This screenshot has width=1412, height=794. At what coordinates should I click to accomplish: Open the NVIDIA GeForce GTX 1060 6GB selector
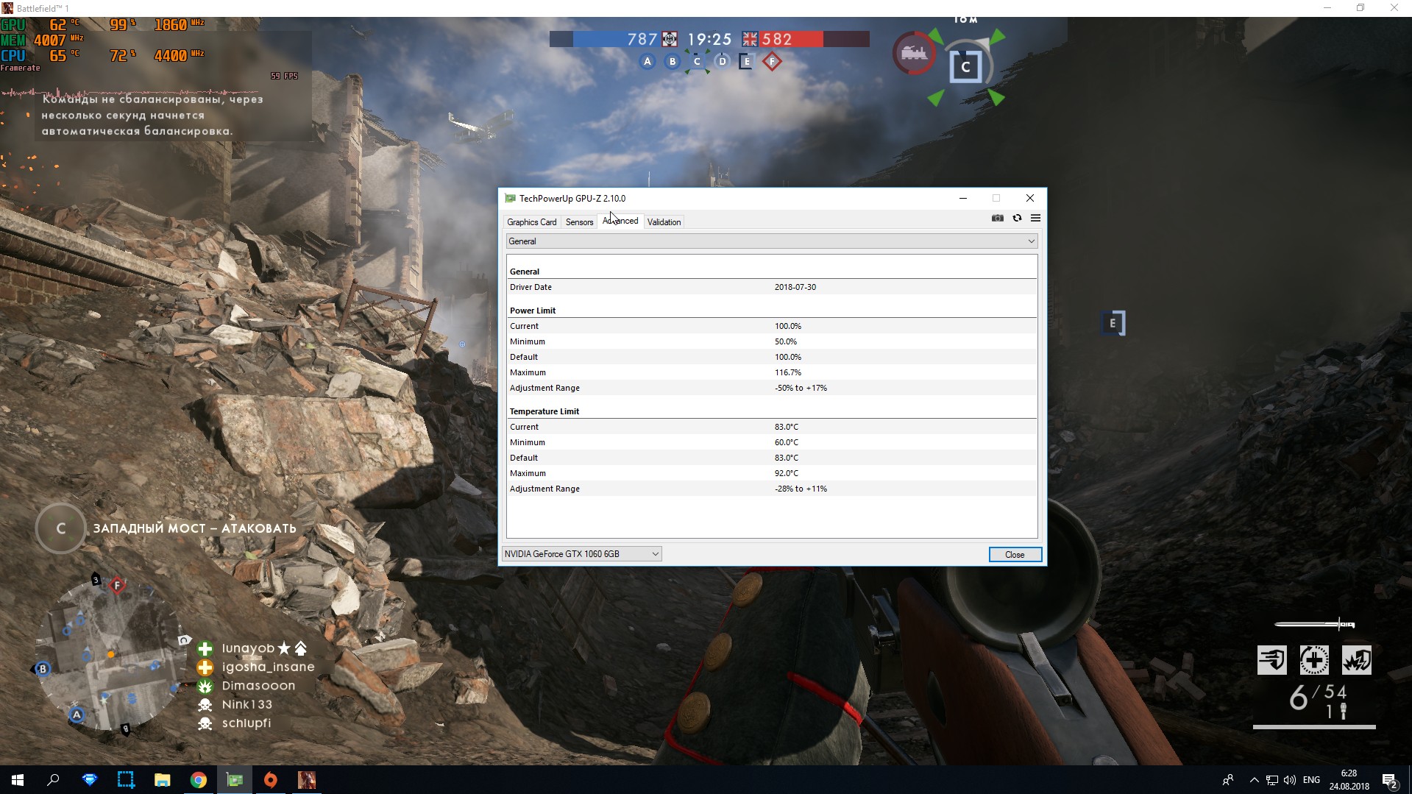click(x=581, y=554)
